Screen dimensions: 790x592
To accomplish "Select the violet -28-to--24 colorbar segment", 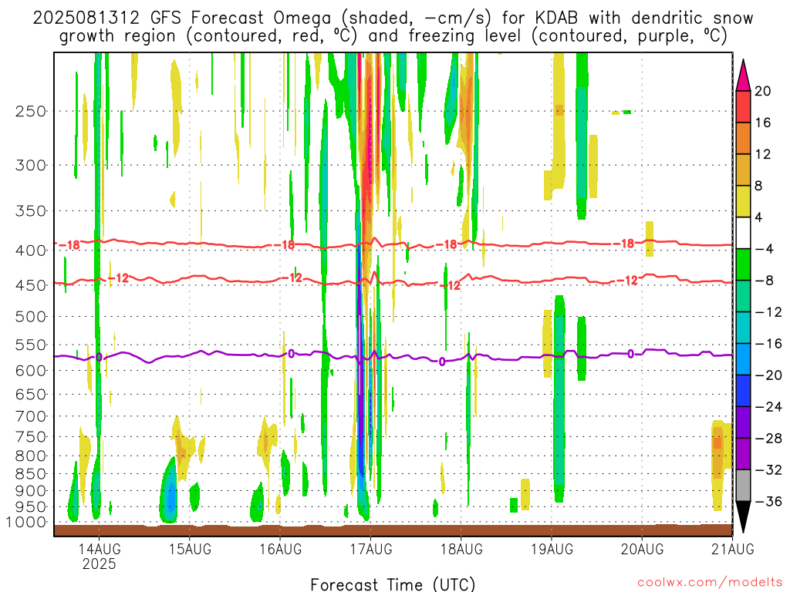I will [743, 422].
